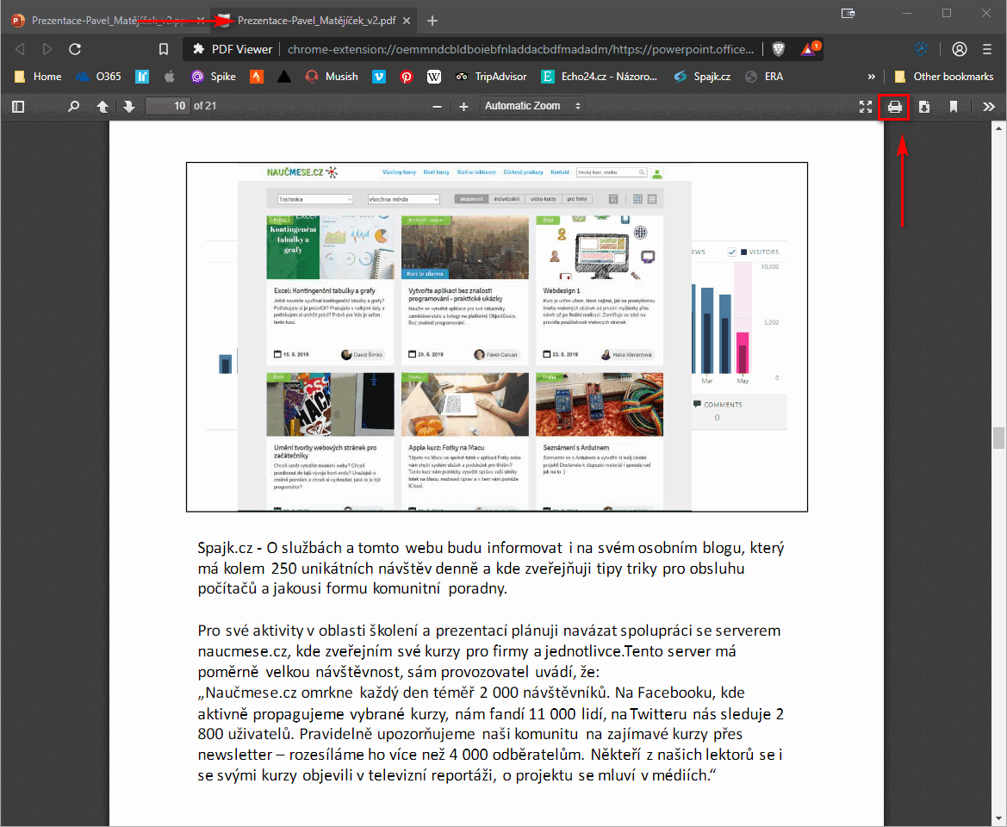Open the Home bookmark

[38, 77]
